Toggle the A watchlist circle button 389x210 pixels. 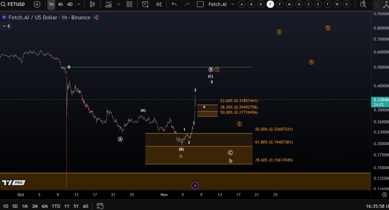pyautogui.click(x=242, y=4)
